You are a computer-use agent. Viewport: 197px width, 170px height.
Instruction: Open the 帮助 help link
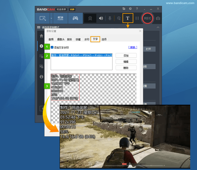[x=133, y=47]
